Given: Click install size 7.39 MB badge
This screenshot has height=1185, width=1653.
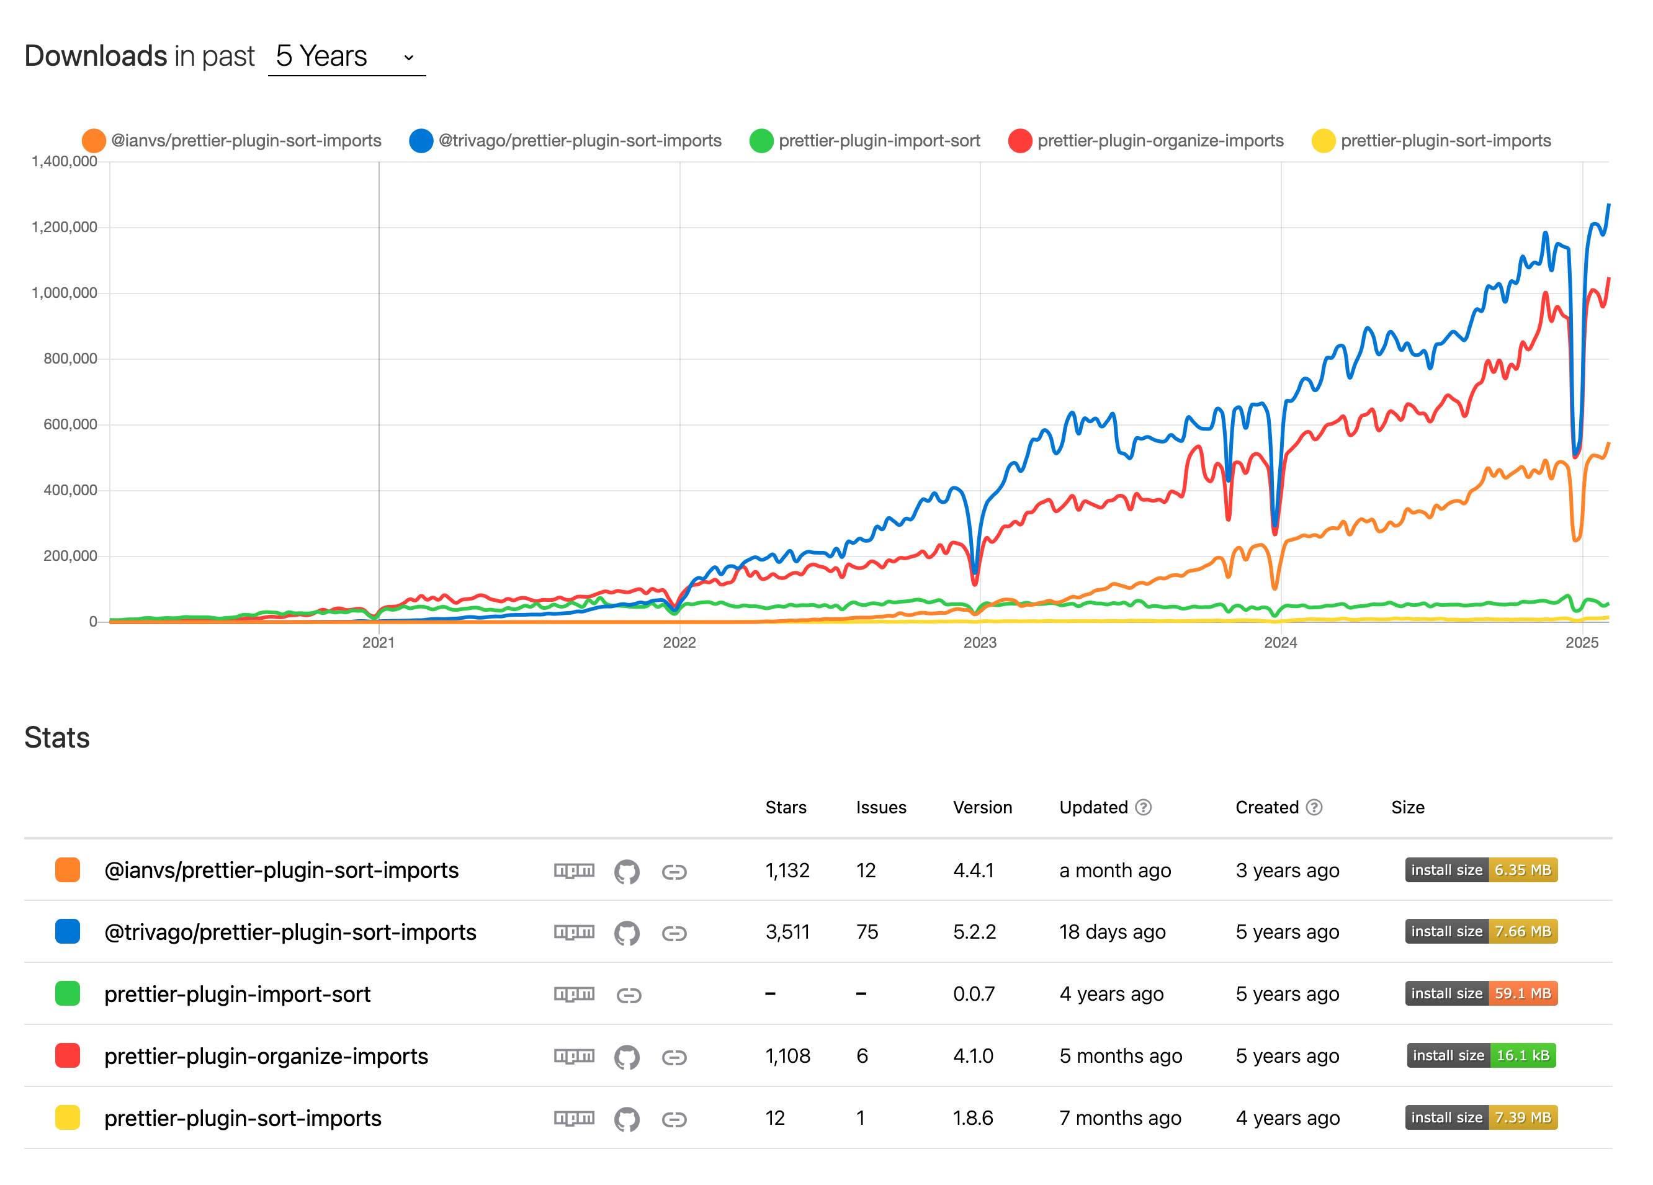Looking at the screenshot, I should 1482,1118.
